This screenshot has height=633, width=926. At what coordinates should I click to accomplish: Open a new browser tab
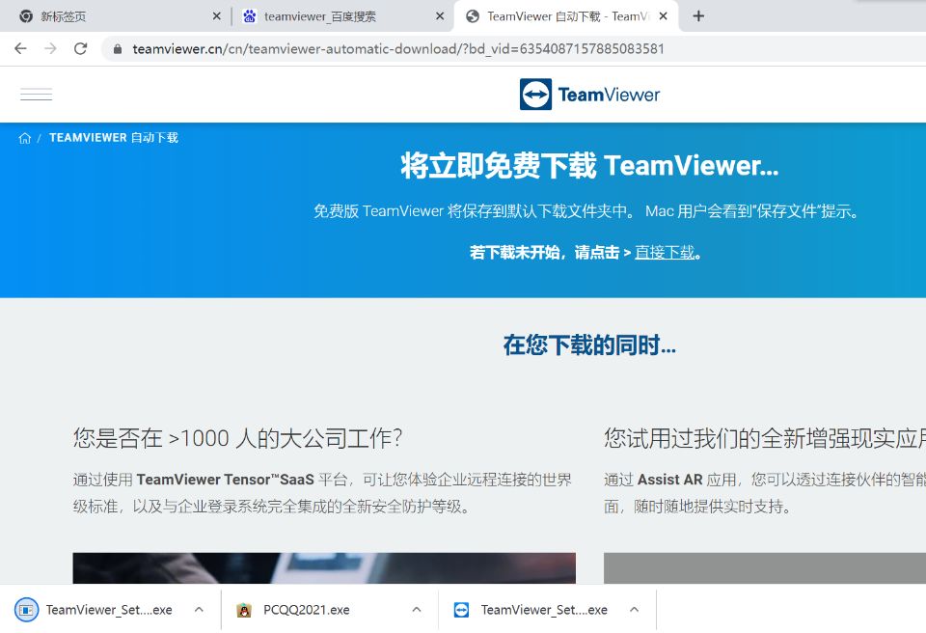(x=698, y=16)
